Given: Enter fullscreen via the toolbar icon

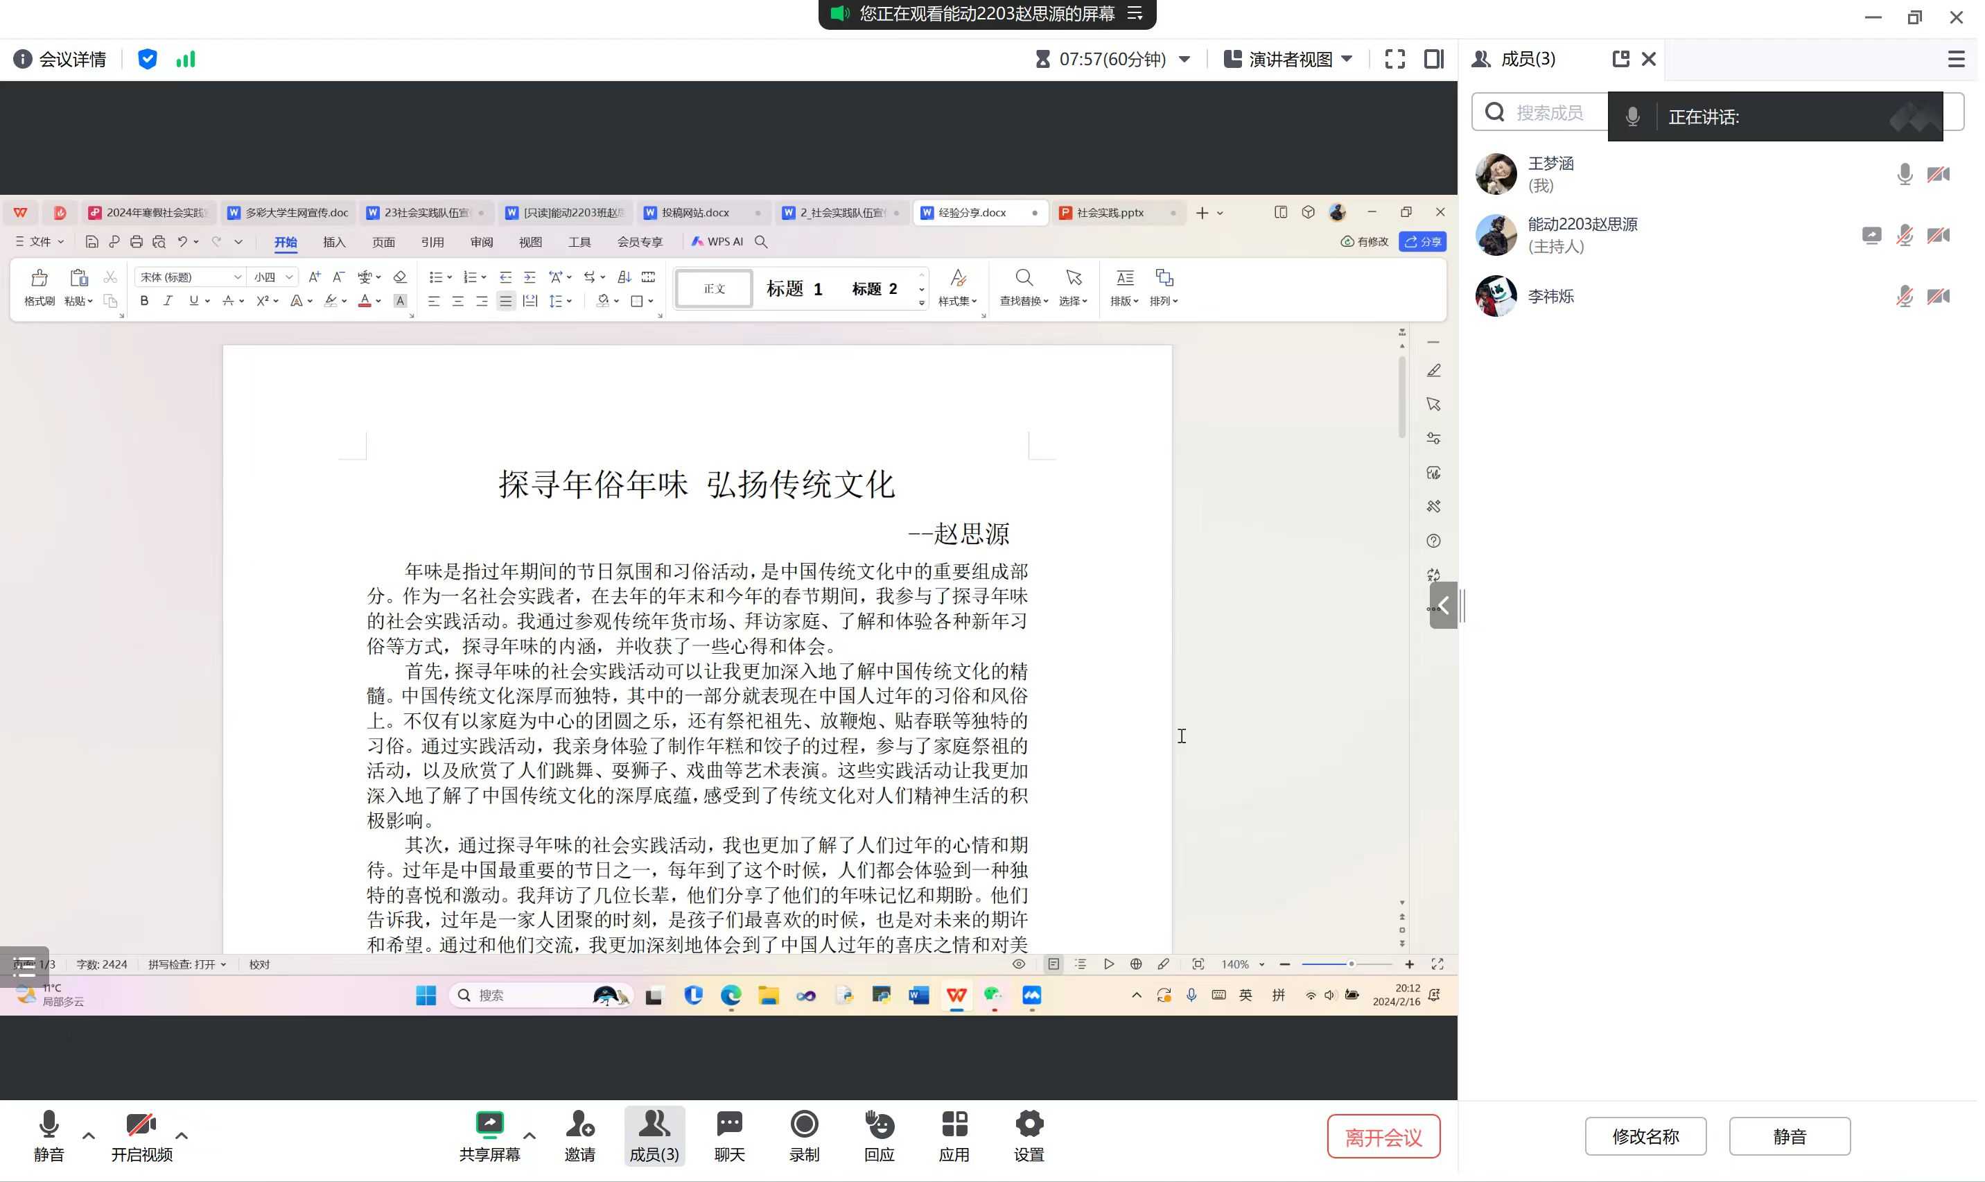Looking at the screenshot, I should 1394,59.
